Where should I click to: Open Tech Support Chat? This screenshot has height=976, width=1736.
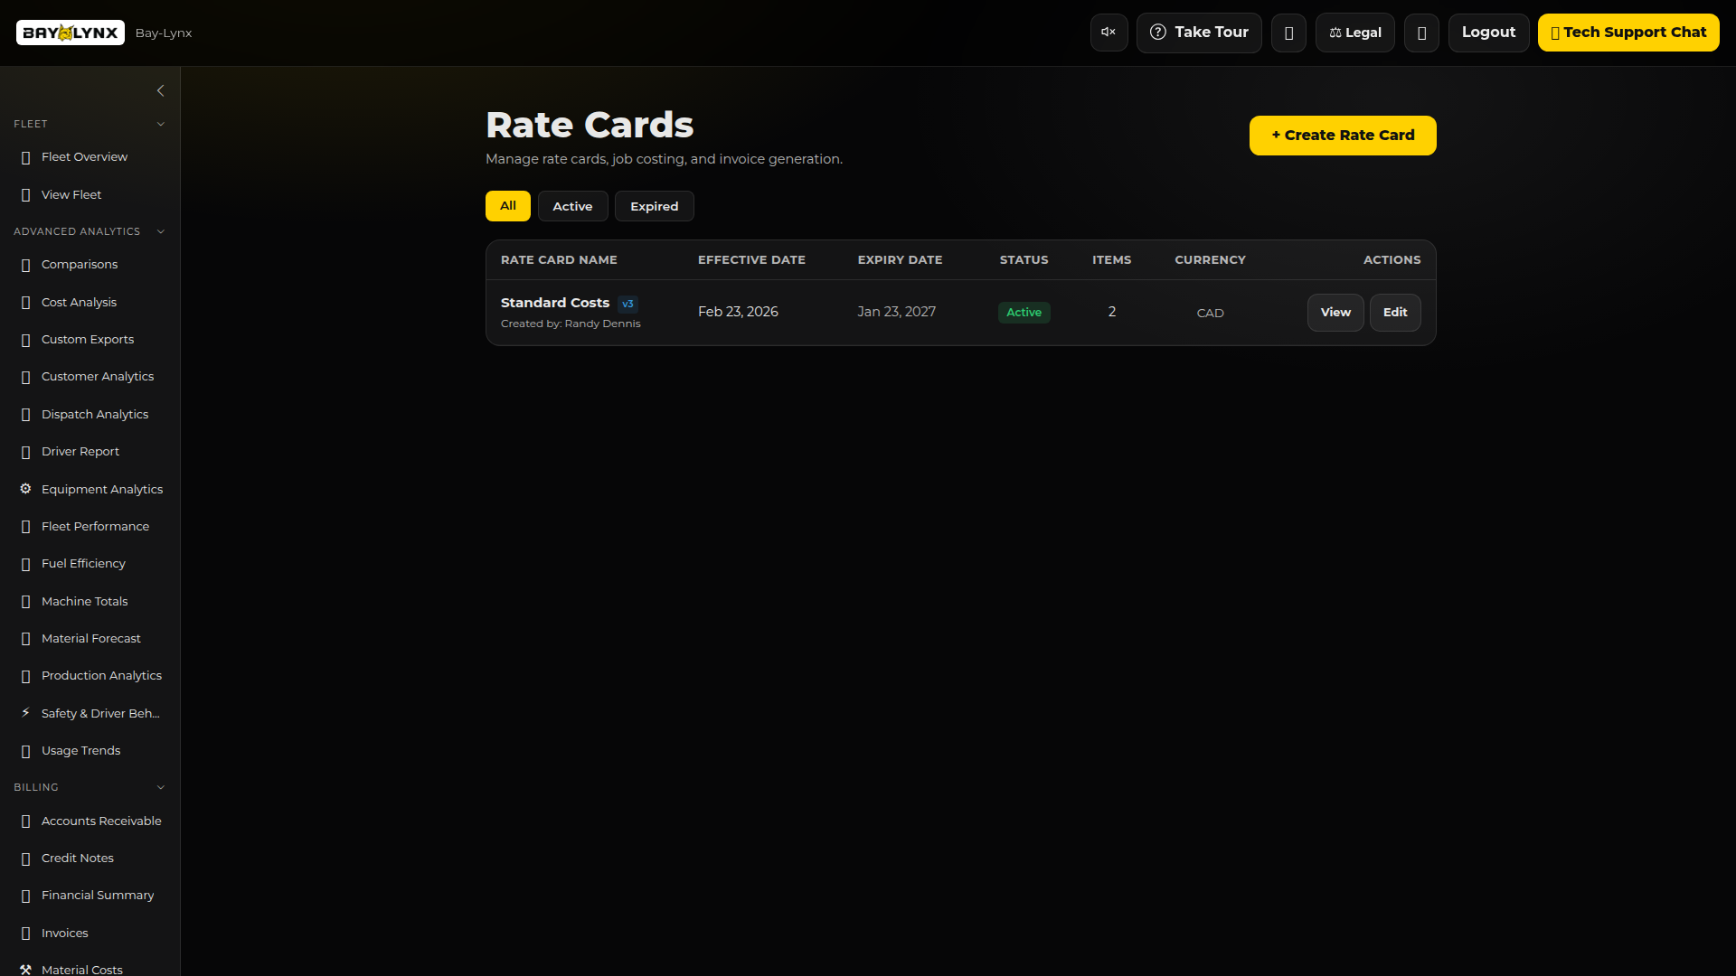tap(1629, 32)
